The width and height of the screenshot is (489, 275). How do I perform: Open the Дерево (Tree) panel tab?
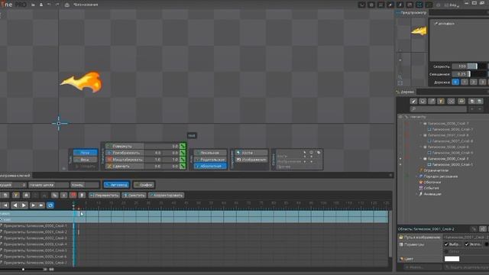[405, 92]
